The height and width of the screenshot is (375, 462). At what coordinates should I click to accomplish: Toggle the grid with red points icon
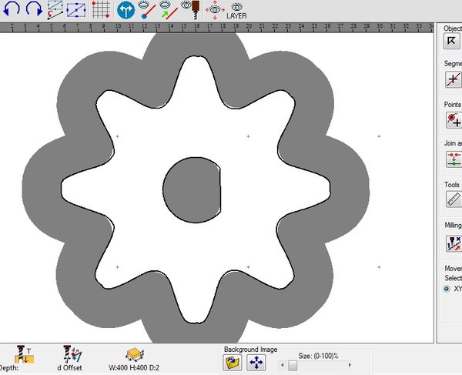click(101, 10)
